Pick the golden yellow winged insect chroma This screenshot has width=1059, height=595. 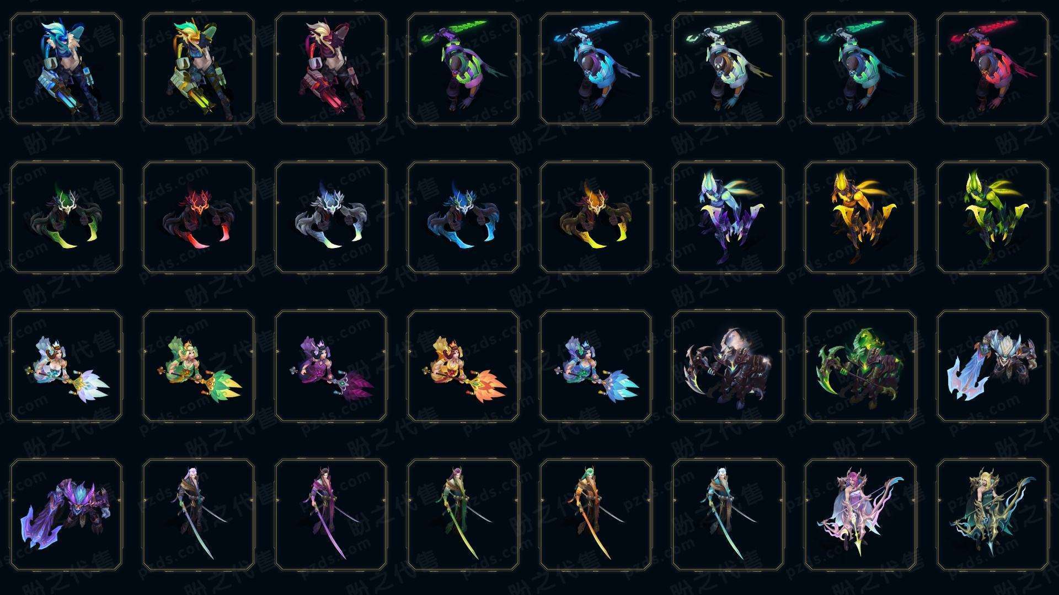click(x=860, y=218)
